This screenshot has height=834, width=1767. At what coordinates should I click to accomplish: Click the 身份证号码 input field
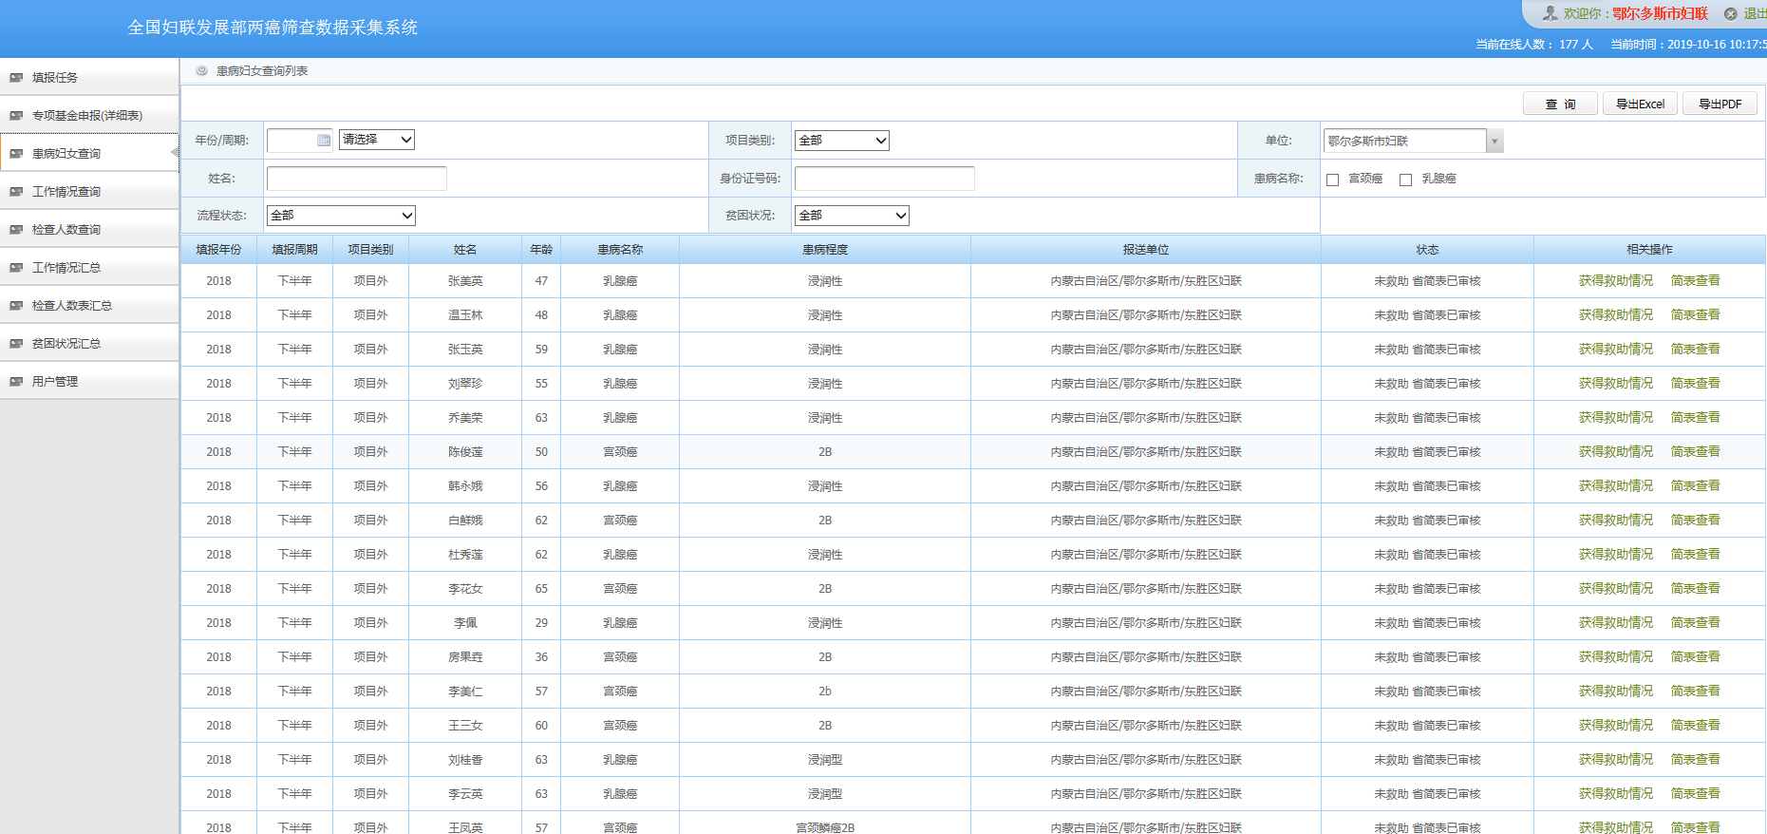(885, 179)
